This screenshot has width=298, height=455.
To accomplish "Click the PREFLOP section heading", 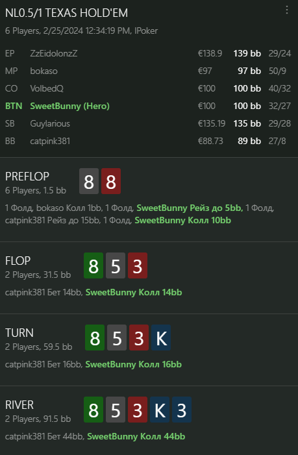I will pyautogui.click(x=27, y=176).
